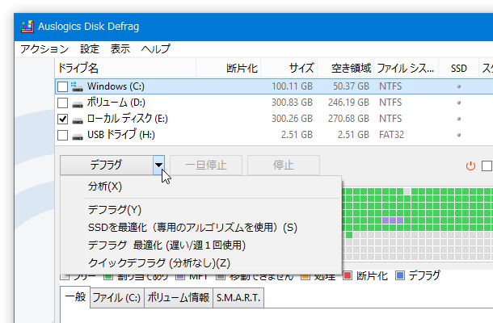The image size is (493, 323).
Task: Toggle the checkbox next to the power icon
Action: coord(487,166)
